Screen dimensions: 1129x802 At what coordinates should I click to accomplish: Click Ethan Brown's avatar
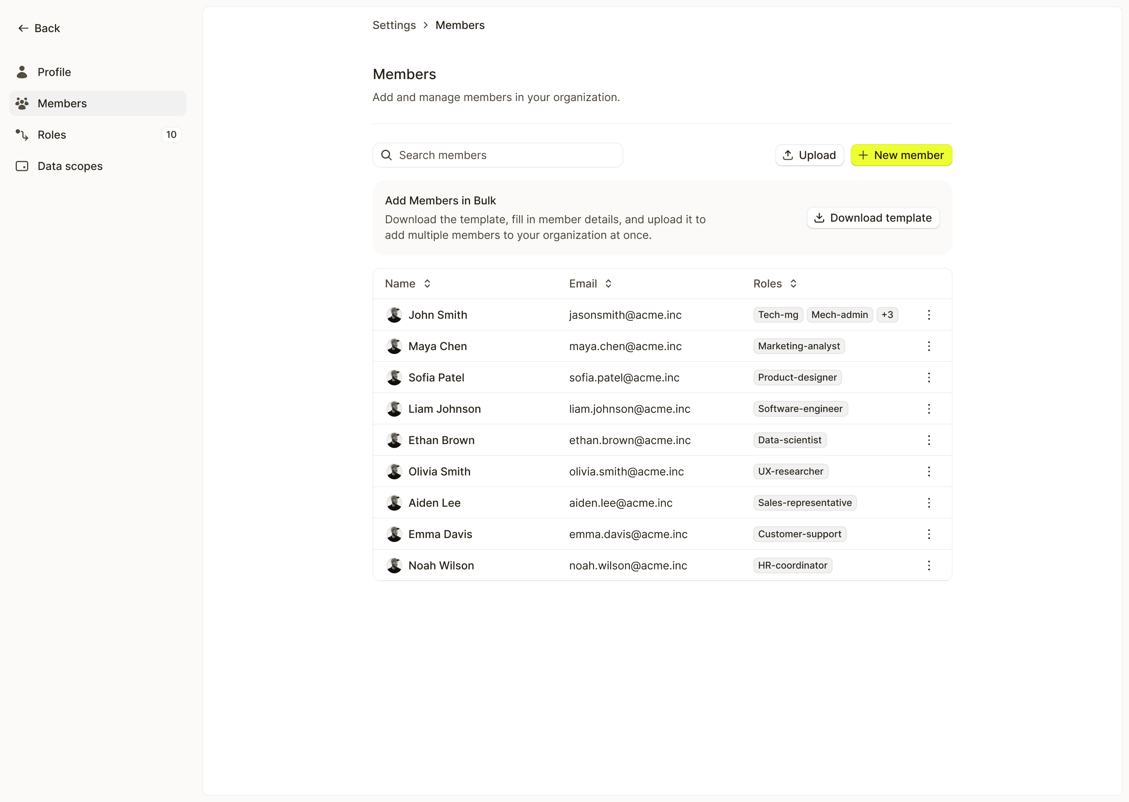click(394, 440)
